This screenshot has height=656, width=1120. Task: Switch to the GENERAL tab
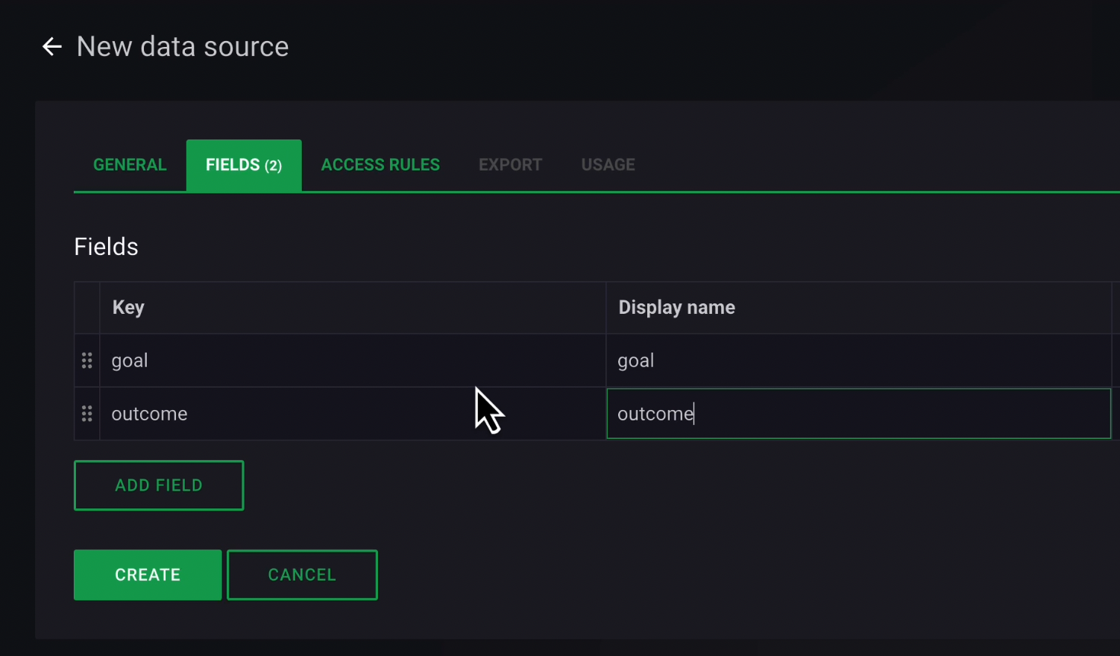130,165
